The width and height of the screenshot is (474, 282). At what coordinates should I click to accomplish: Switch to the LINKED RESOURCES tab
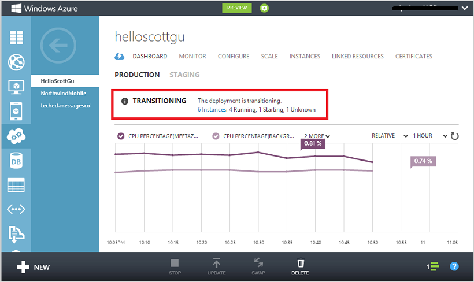point(358,56)
